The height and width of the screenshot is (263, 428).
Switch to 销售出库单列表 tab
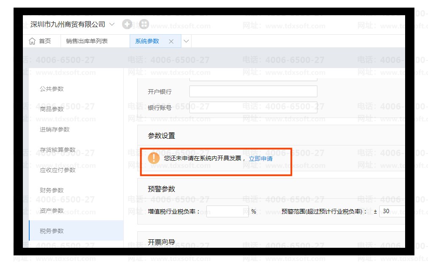87,41
